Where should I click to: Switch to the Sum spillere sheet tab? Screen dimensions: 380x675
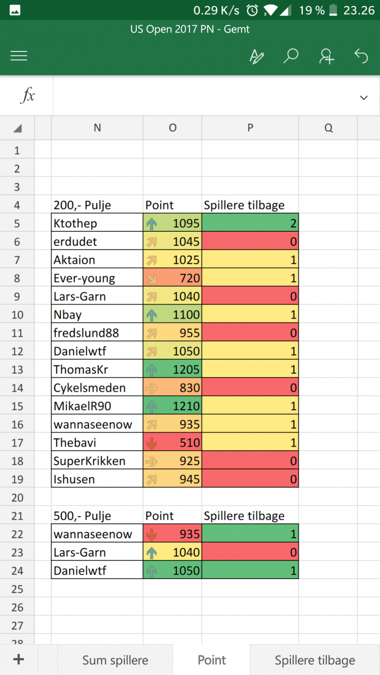coord(115,660)
